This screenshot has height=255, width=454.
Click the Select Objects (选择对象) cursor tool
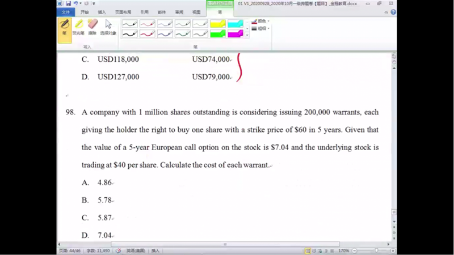pos(108,27)
